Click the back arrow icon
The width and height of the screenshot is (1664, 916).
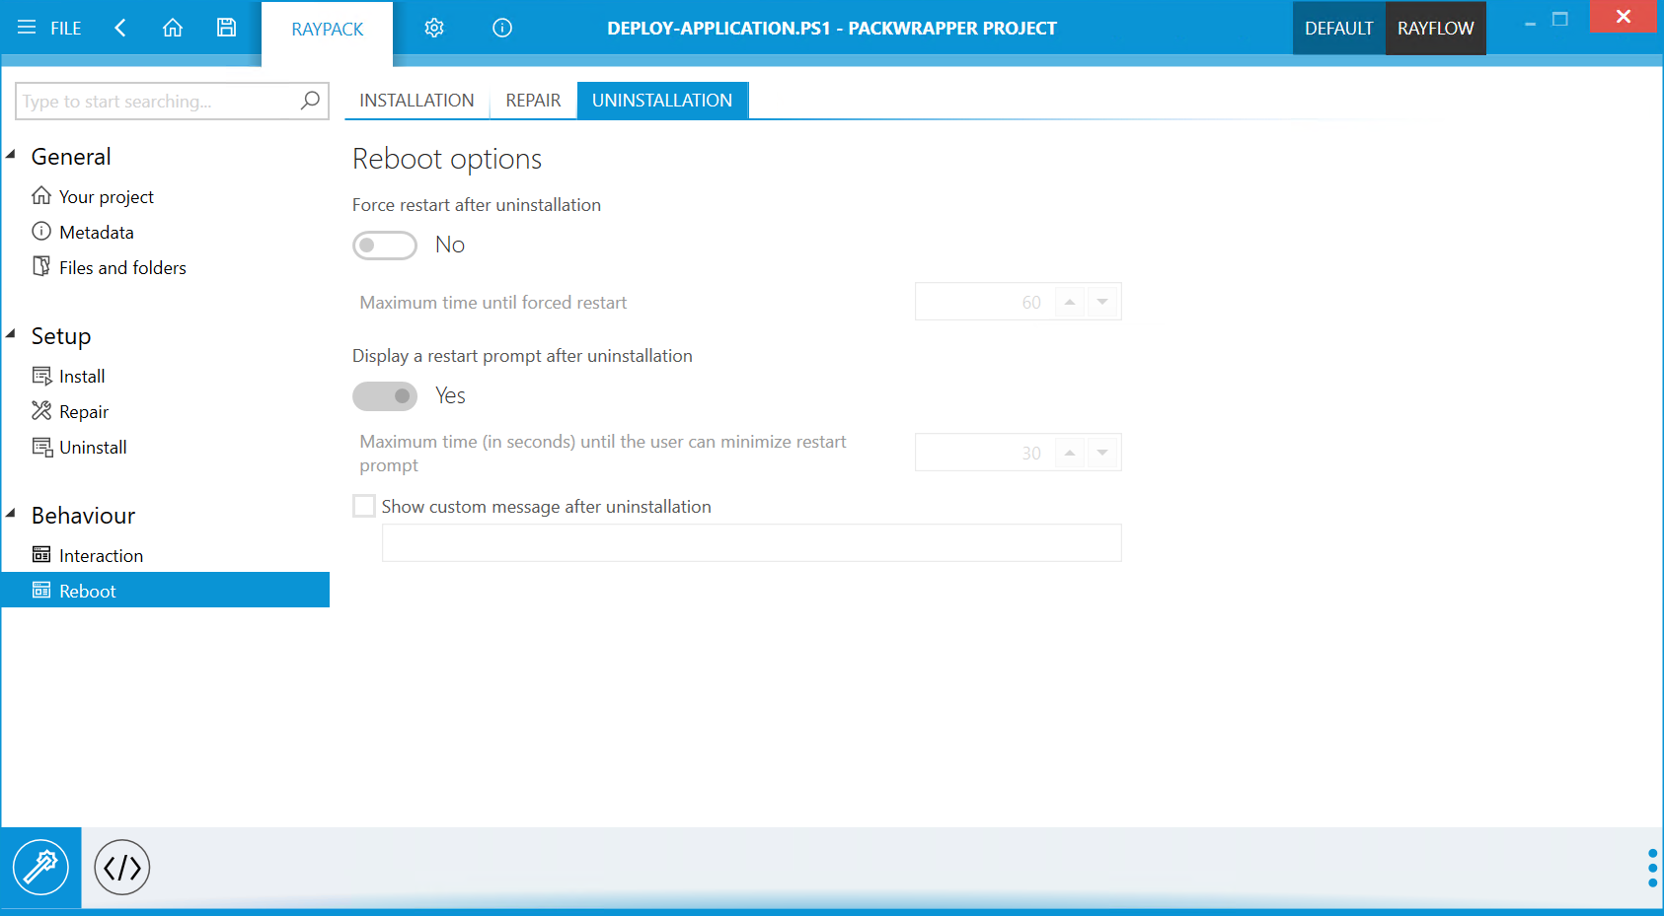coord(120,28)
